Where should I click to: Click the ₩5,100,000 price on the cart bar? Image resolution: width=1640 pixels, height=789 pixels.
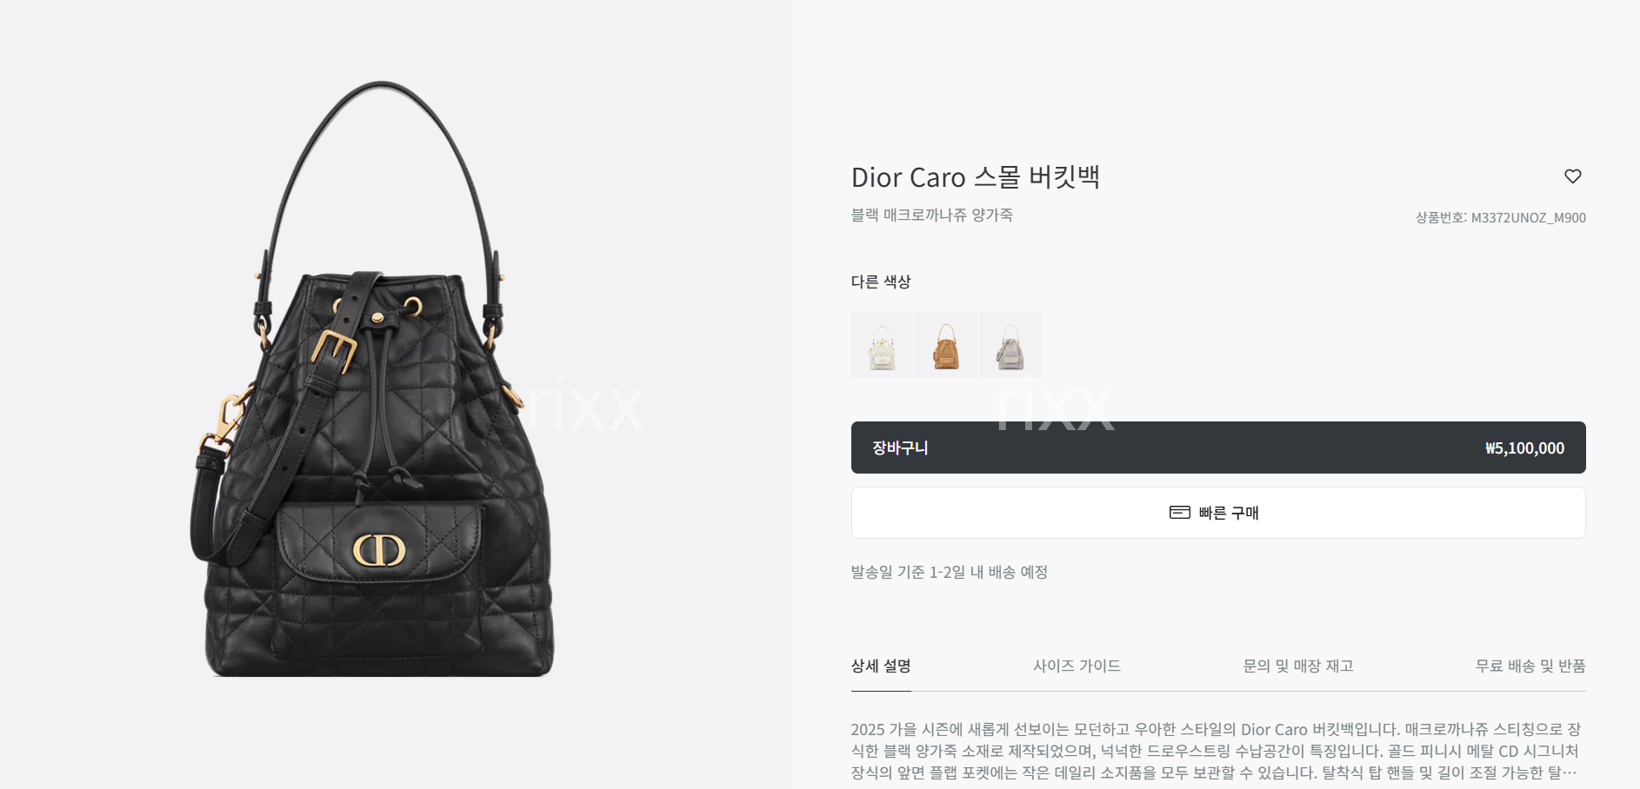coord(1524,448)
